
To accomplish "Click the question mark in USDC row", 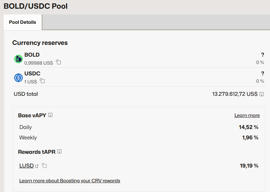I will coord(263,73).
